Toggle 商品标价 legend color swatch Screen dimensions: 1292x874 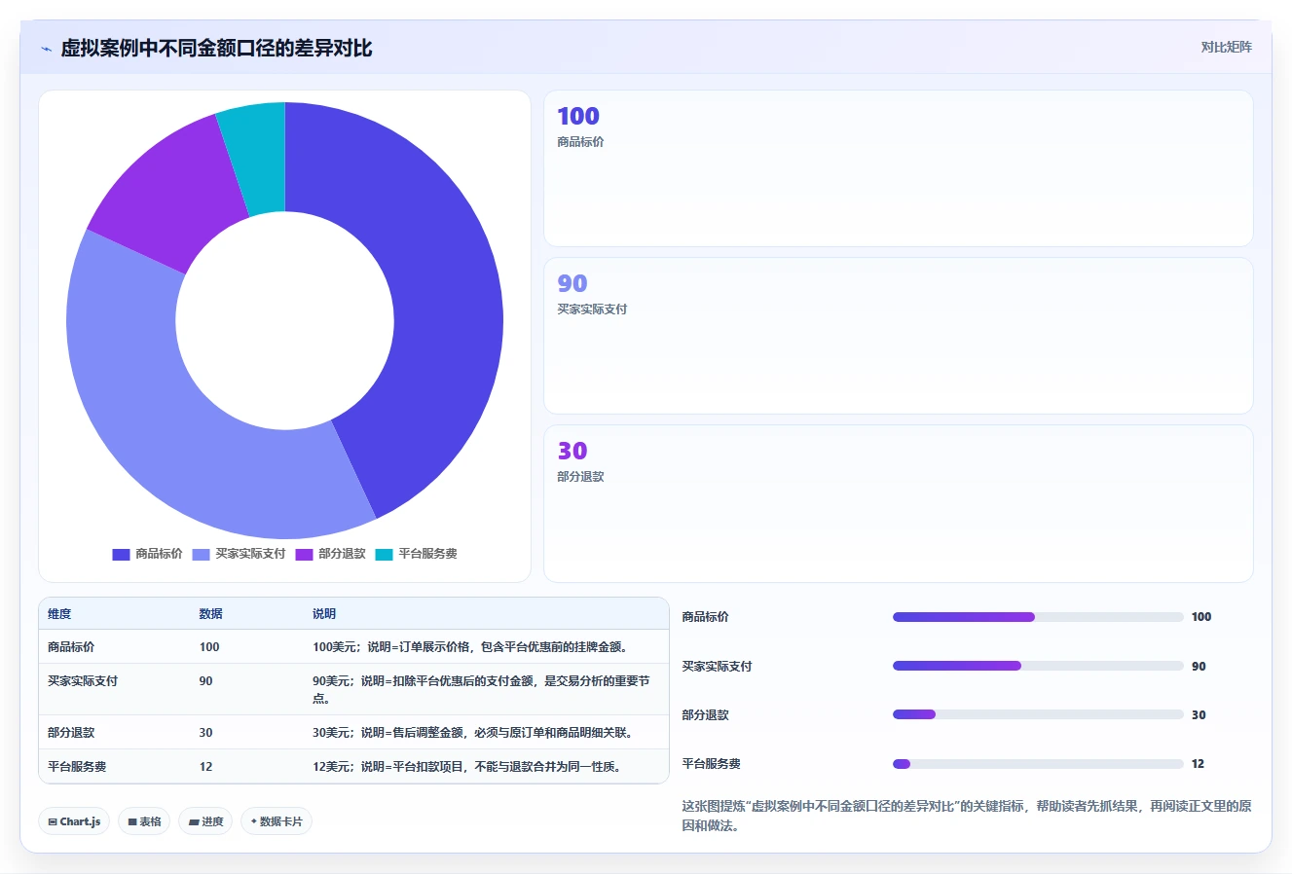coord(121,555)
